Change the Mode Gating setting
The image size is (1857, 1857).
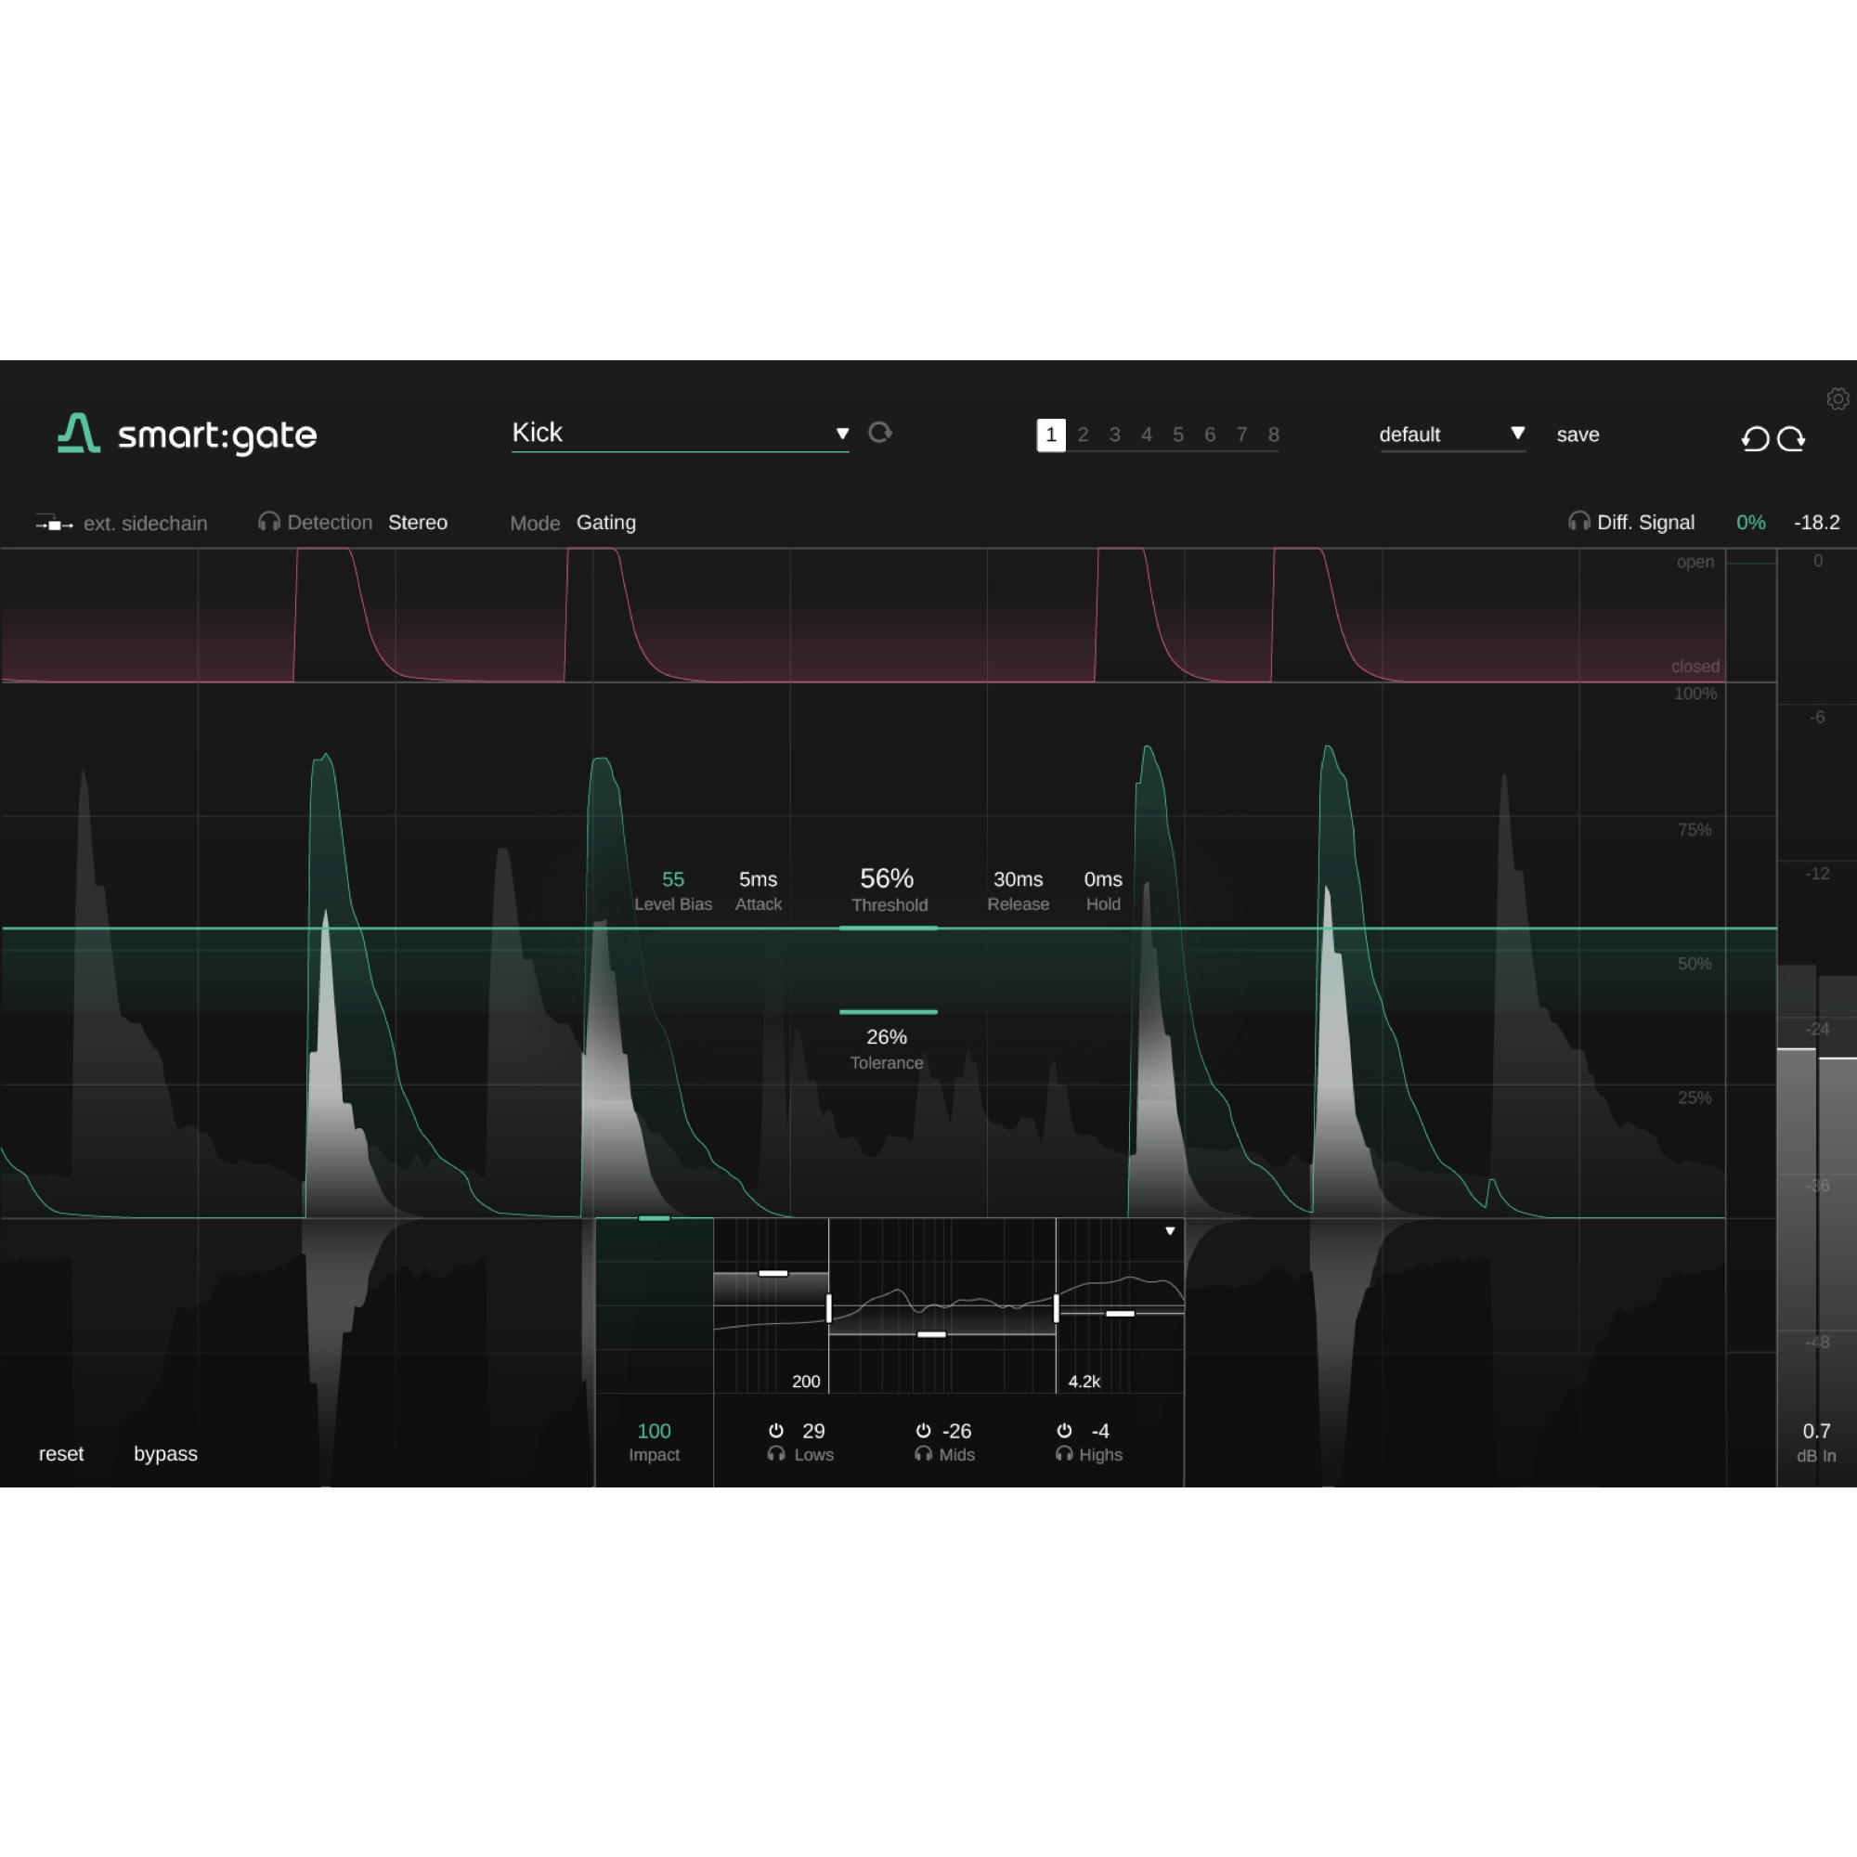pos(605,522)
